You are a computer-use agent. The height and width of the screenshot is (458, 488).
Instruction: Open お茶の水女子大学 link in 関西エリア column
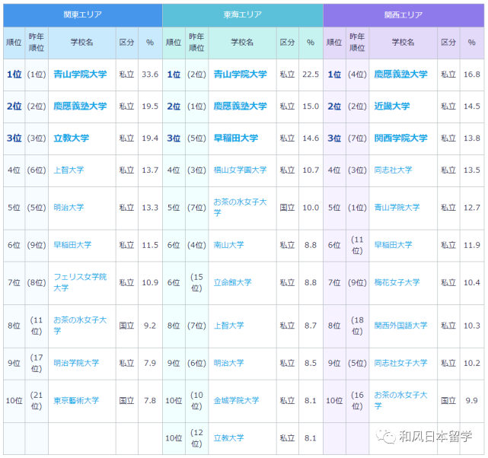(x=400, y=400)
